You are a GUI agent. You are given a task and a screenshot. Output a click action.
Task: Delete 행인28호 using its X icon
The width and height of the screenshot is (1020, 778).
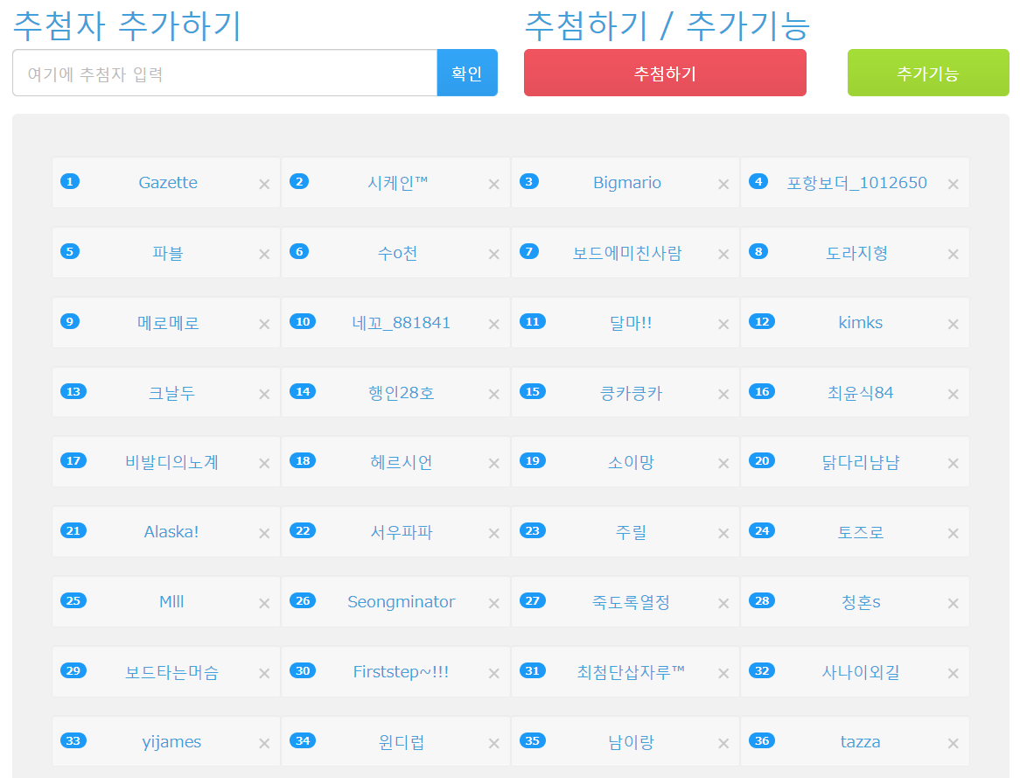(493, 395)
